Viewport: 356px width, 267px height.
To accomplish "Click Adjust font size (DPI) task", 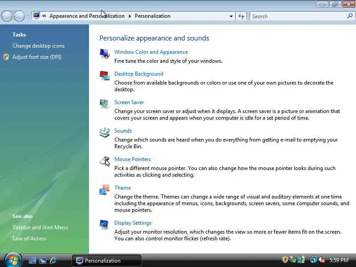I will click(37, 57).
